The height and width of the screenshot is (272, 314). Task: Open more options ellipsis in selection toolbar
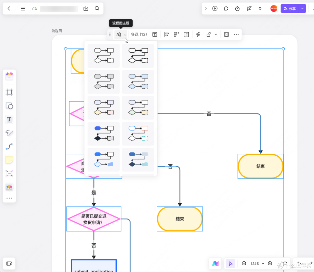(x=236, y=34)
